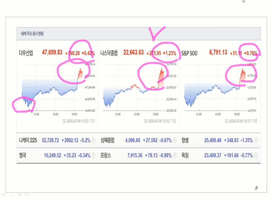This screenshot has width=271, height=198.
Task: Click the Dow percent change +0.42%
Action: (88, 53)
